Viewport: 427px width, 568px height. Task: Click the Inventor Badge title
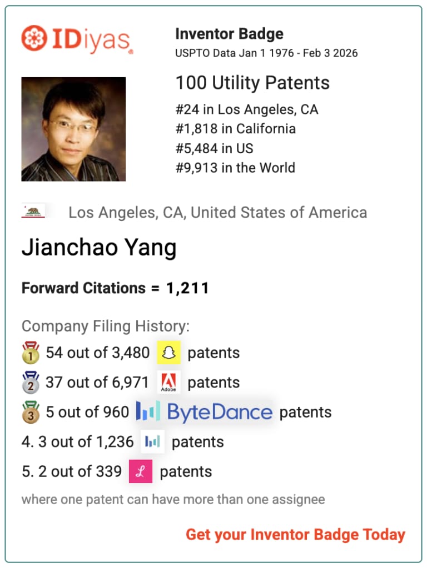(x=229, y=34)
